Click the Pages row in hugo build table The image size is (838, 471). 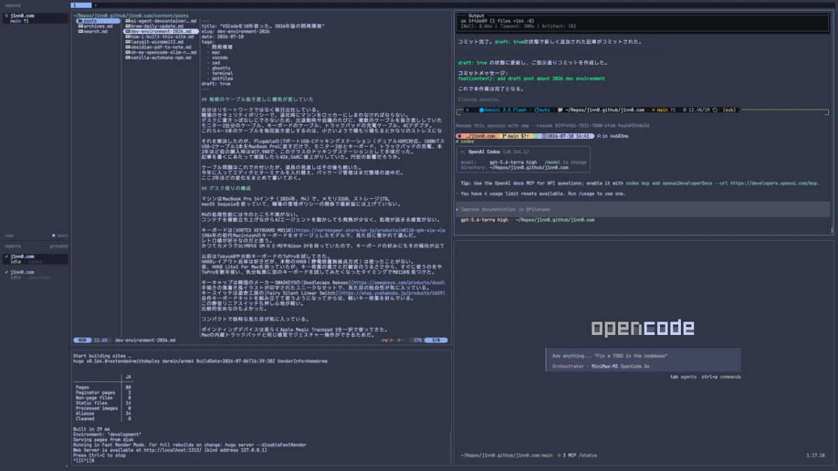click(x=103, y=387)
